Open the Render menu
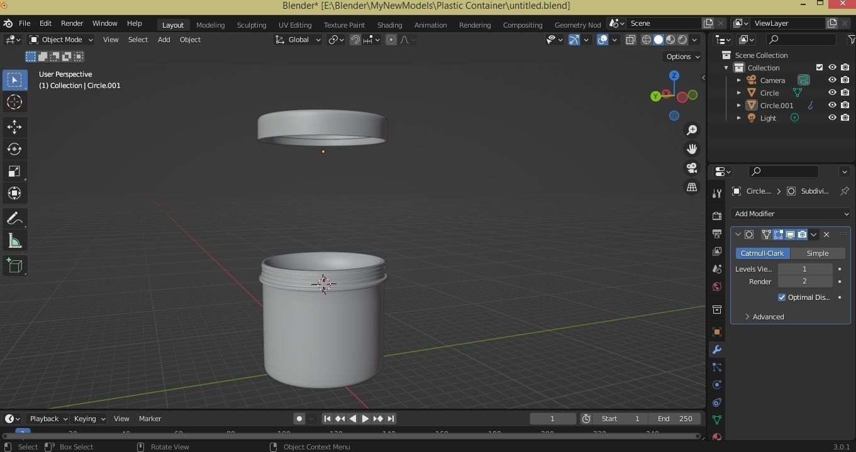Image resolution: width=856 pixels, height=452 pixels. pyautogui.click(x=72, y=23)
